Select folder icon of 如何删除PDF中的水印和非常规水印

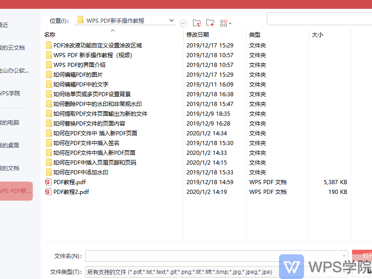point(49,104)
